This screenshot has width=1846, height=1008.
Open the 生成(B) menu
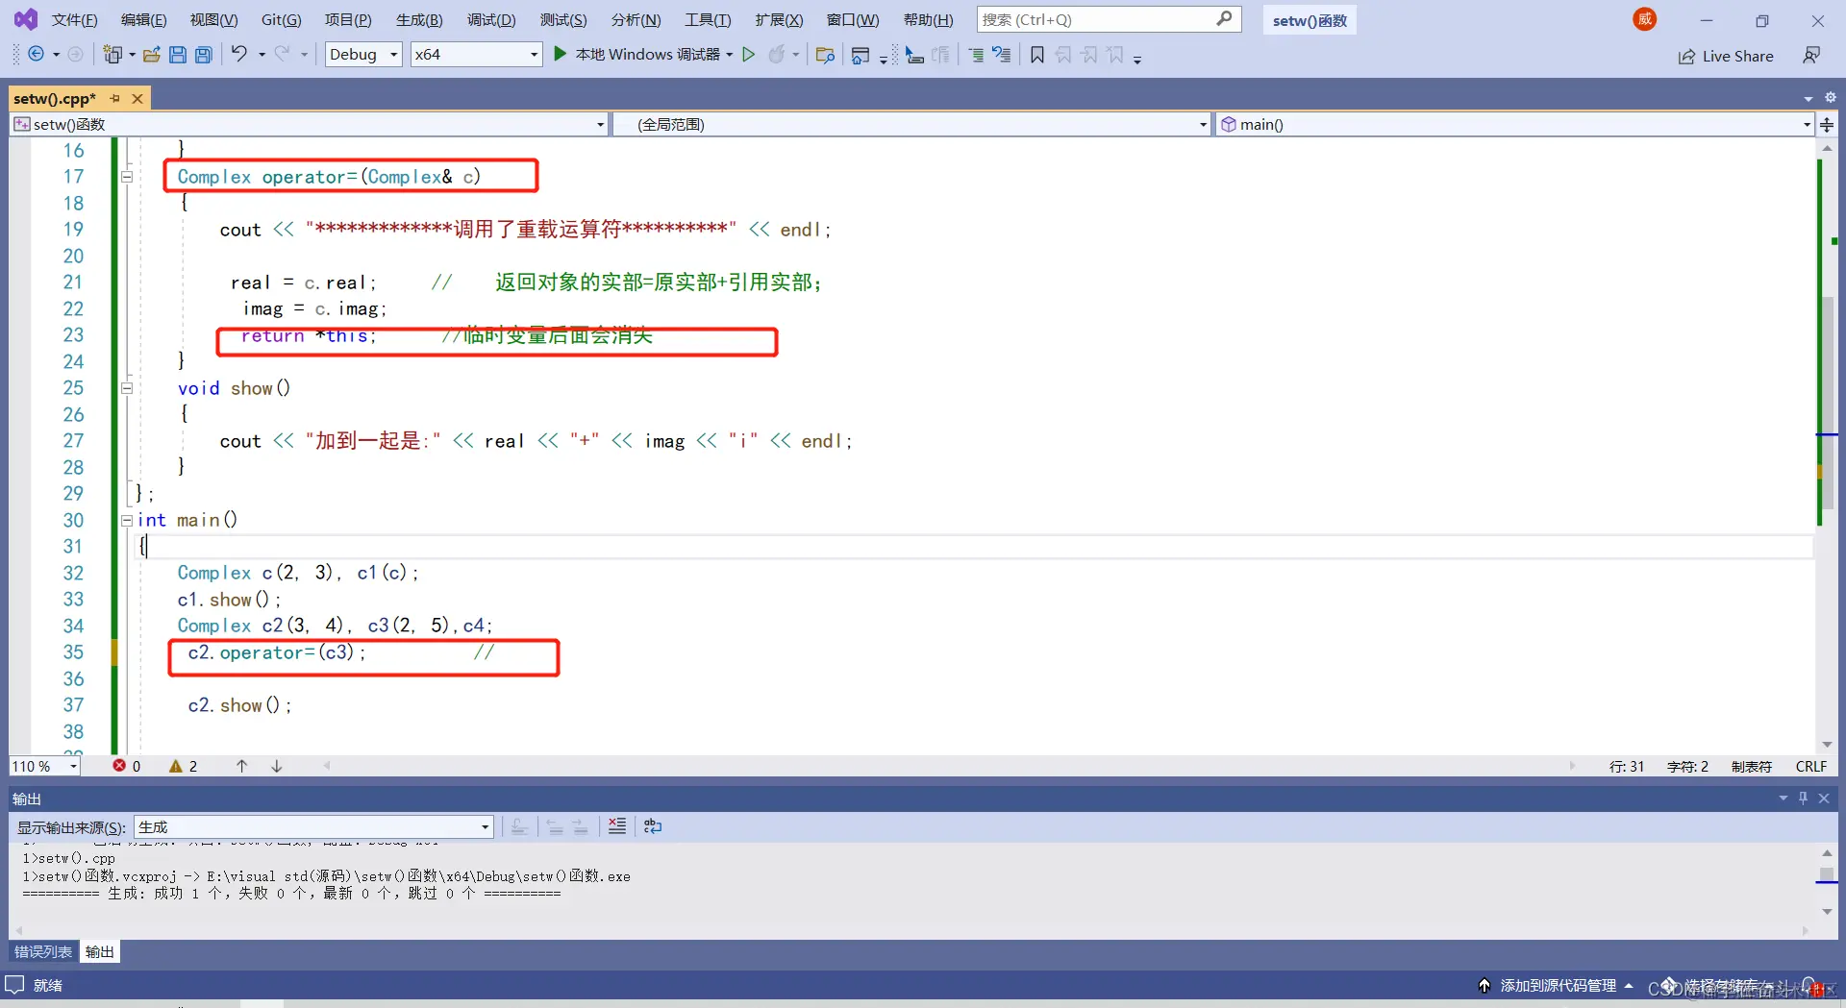pos(419,19)
